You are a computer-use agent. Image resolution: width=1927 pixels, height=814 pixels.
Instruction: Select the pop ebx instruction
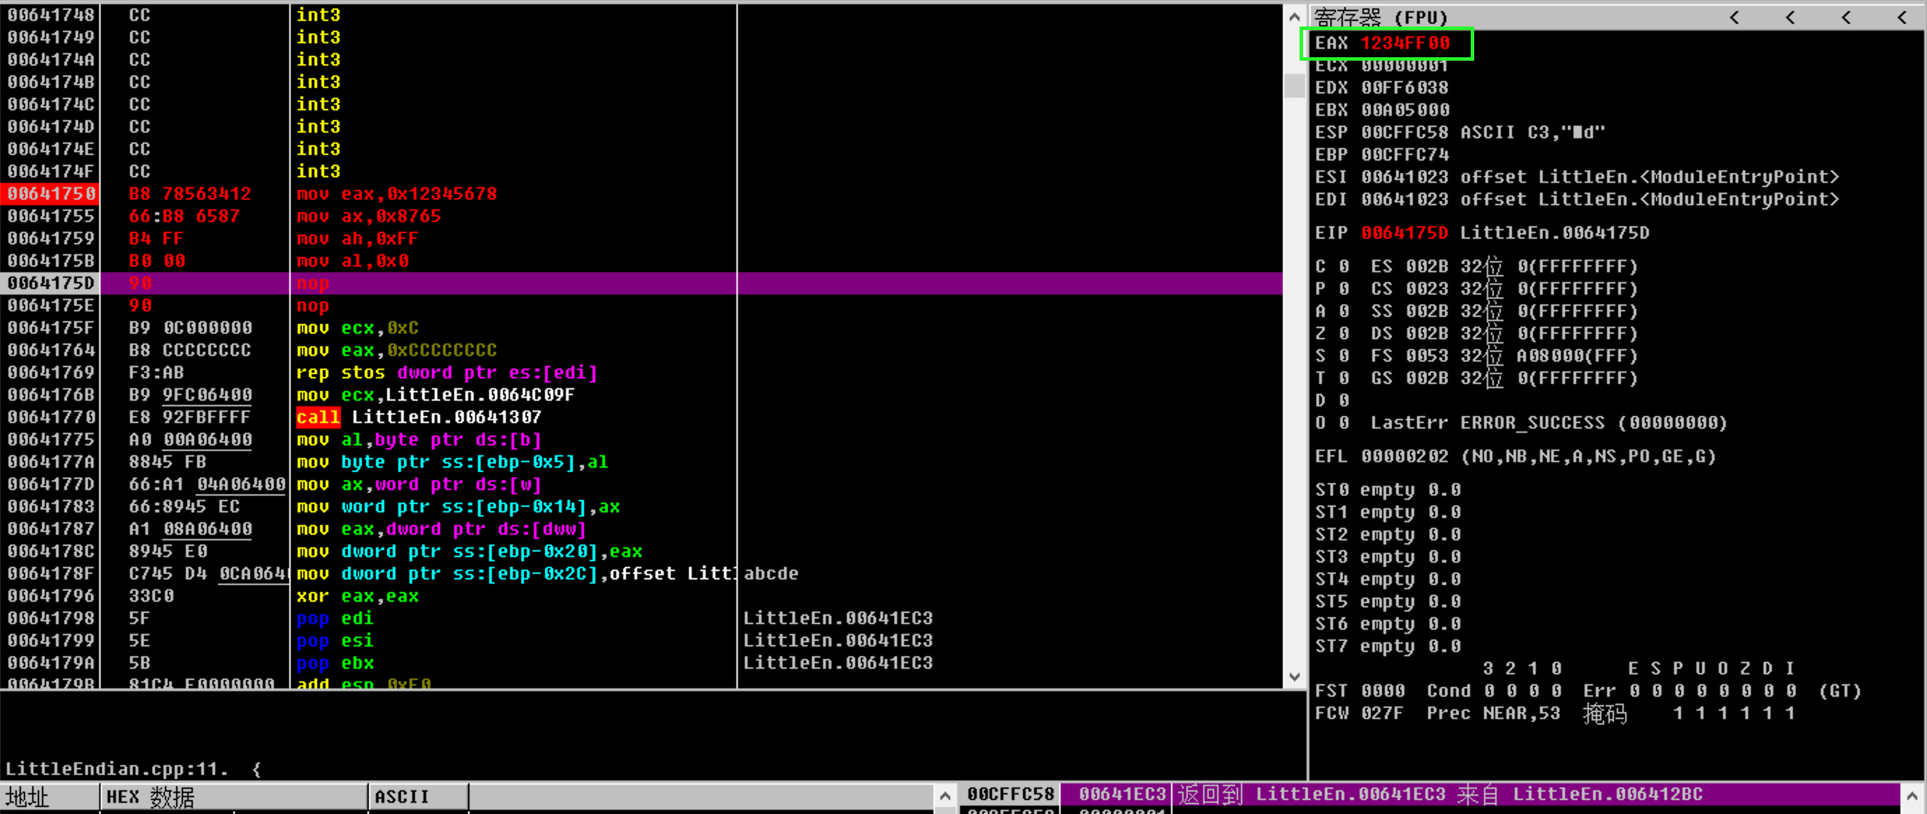click(x=335, y=664)
